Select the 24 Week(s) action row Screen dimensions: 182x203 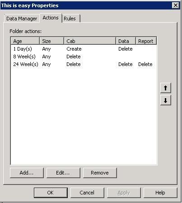pos(84,64)
